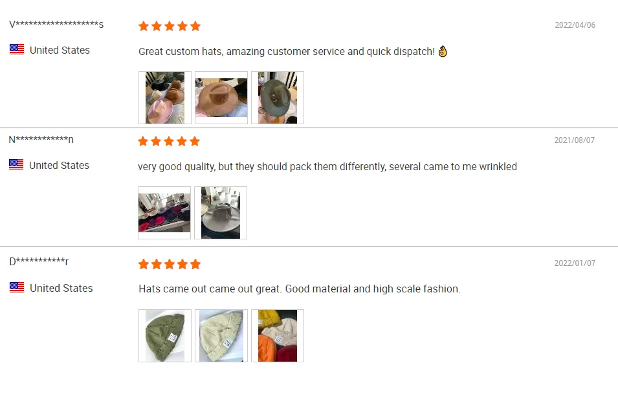Click the review text about high scale fashion

300,289
